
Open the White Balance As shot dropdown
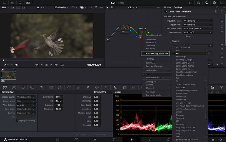point(26,105)
